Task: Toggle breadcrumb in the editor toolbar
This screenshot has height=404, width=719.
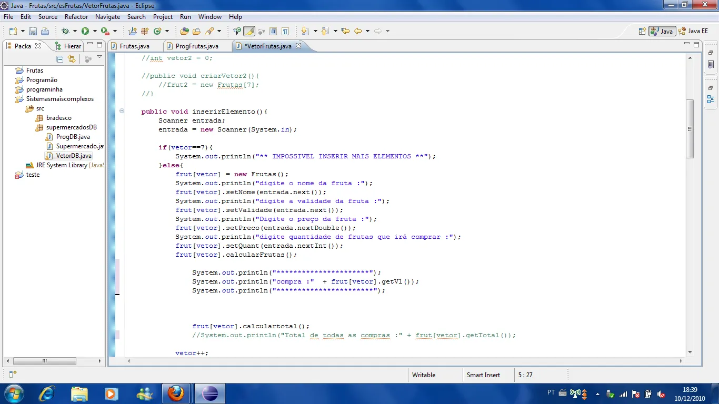Action: [237, 31]
